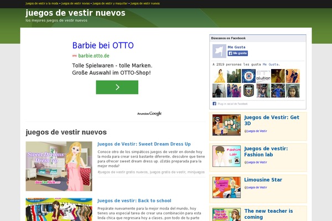The height and width of the screenshot is (221, 332).
Task: Click @Juegos de Vestir under Fashion lab
Action: pyautogui.click(x=256, y=162)
